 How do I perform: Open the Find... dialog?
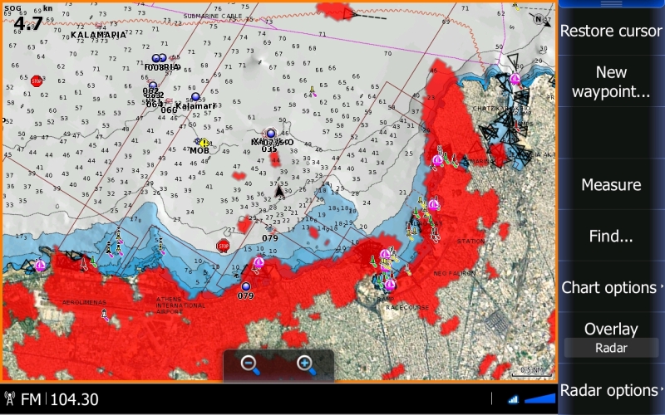[611, 237]
